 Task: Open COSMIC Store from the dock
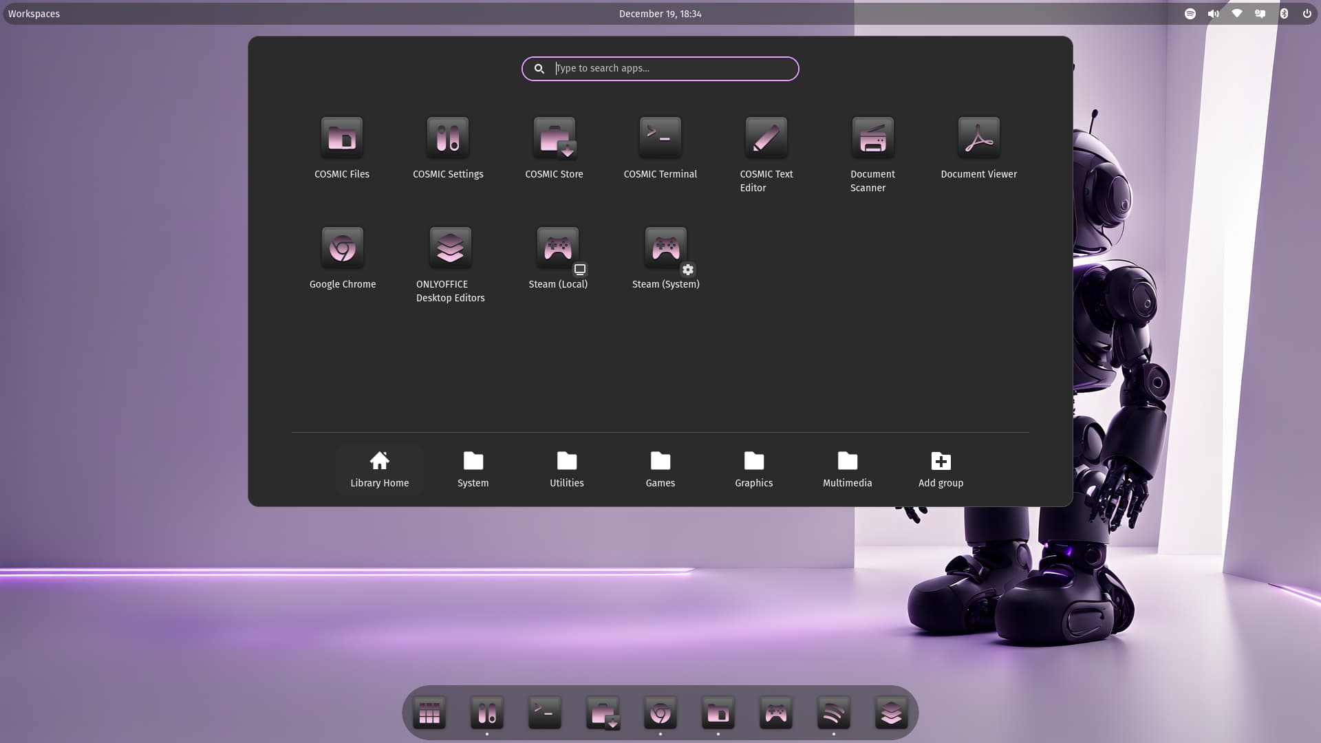point(603,713)
